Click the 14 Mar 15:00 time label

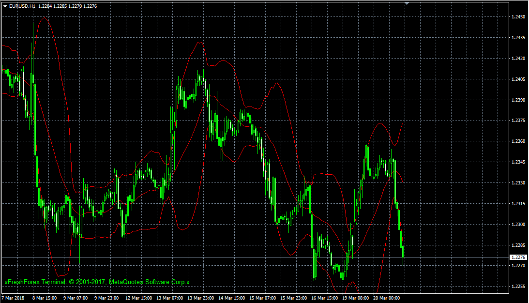pos(232,298)
